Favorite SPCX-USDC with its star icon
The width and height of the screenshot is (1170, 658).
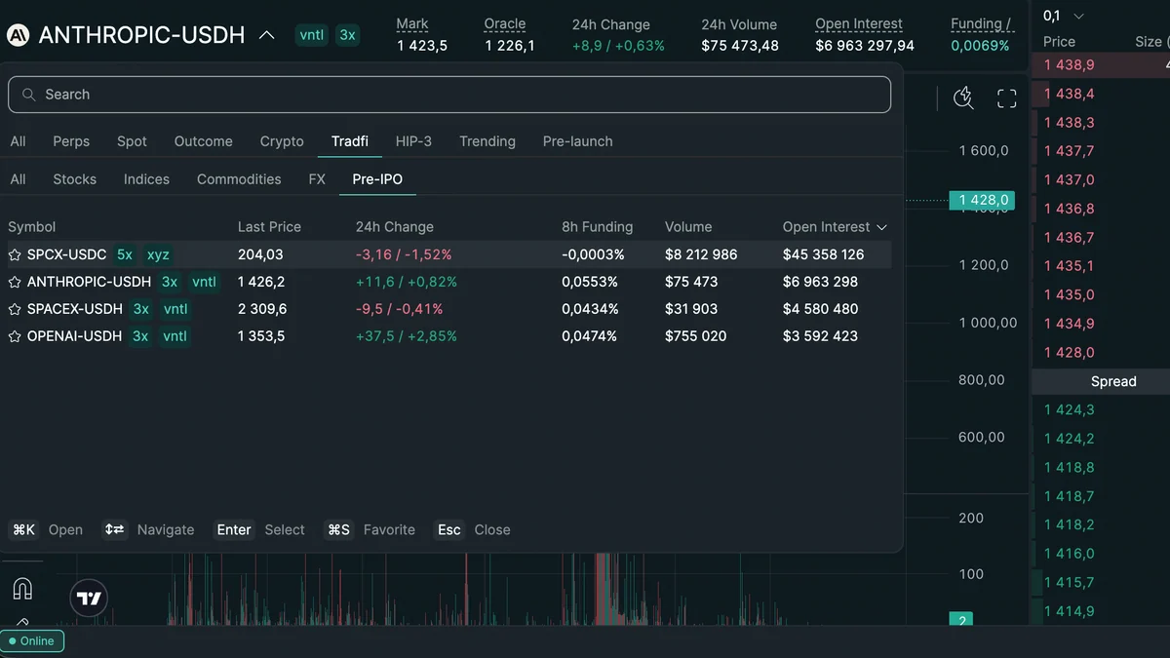tap(15, 254)
